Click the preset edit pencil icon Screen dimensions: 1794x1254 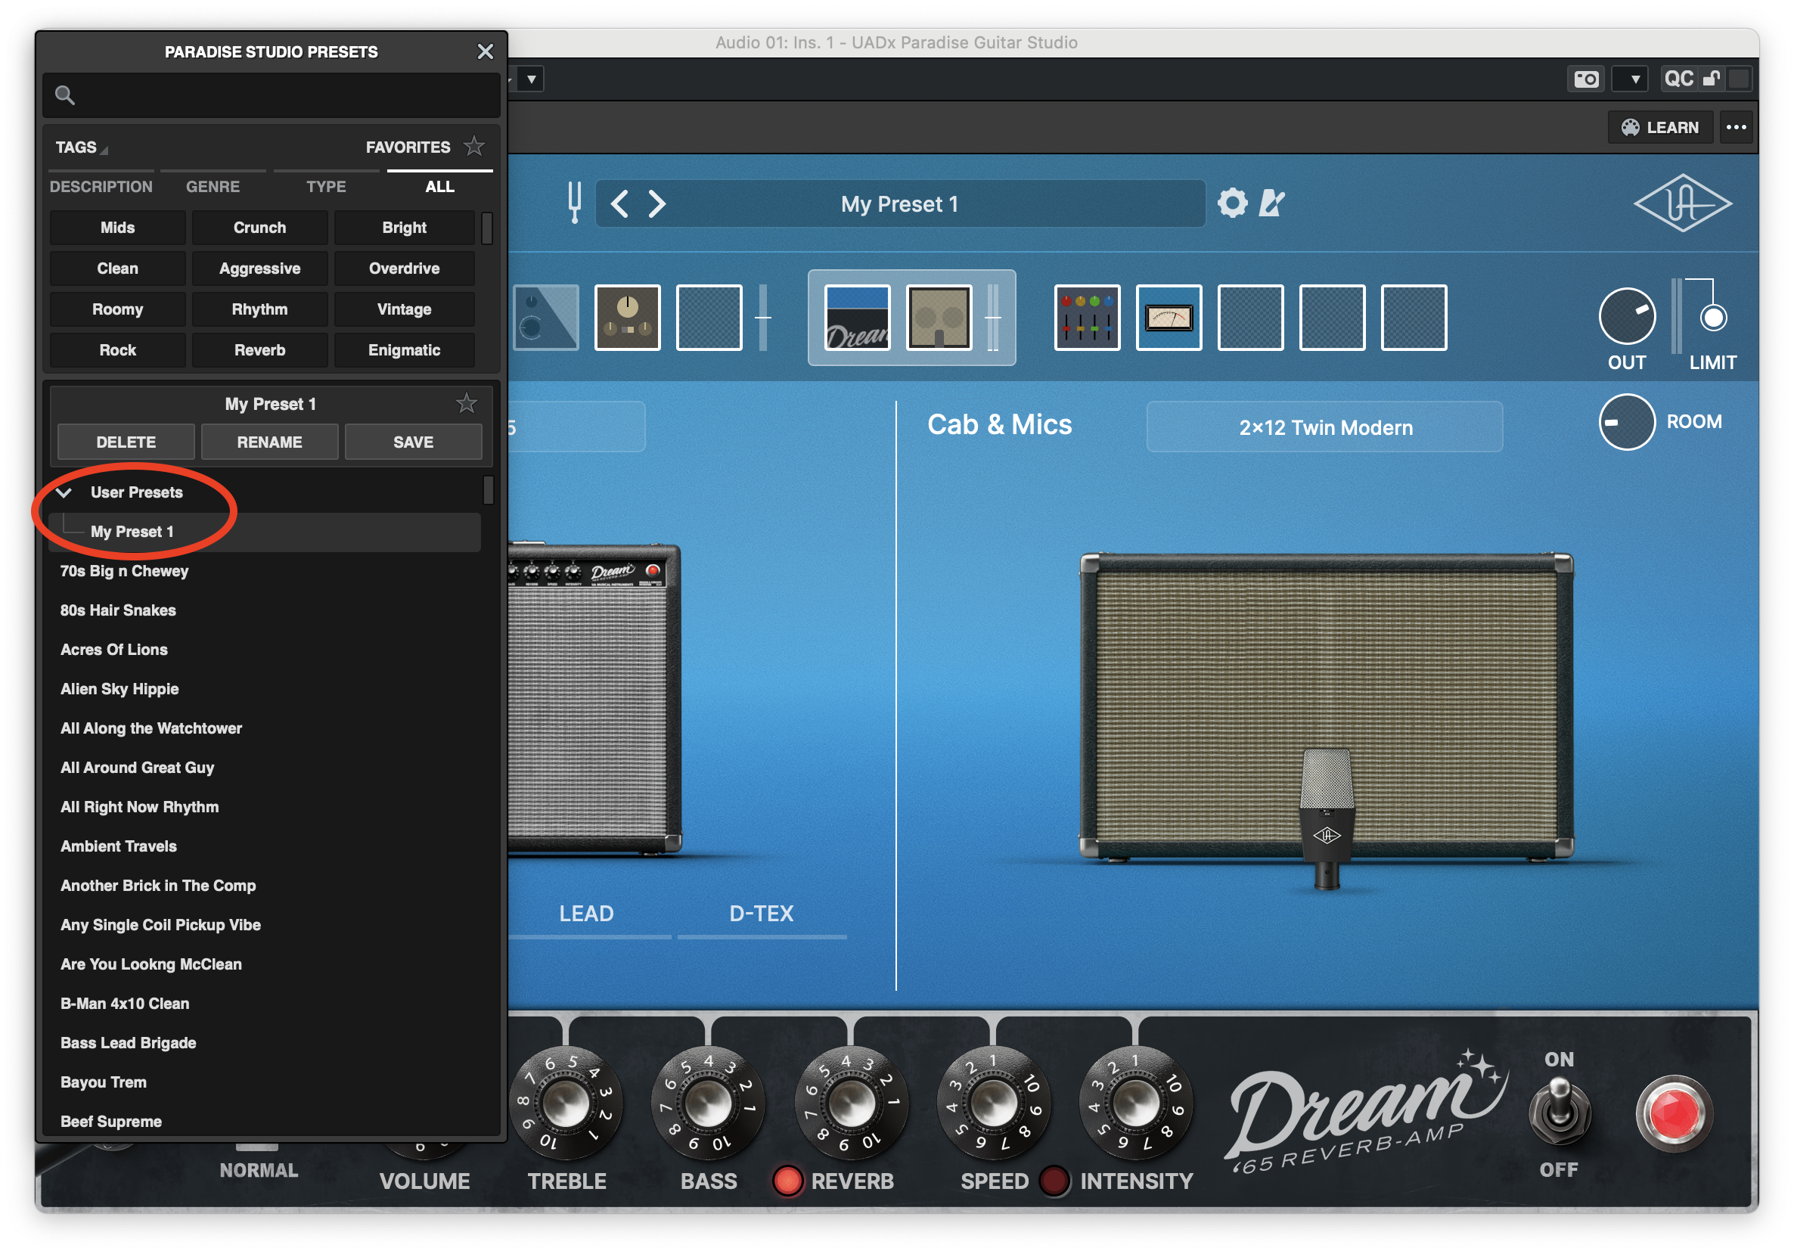[x=1271, y=203]
